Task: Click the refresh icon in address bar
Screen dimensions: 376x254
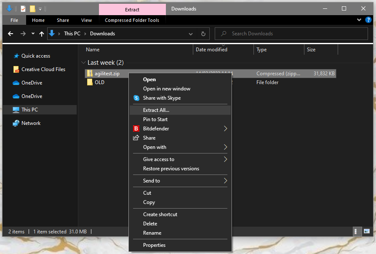Action: [x=203, y=34]
